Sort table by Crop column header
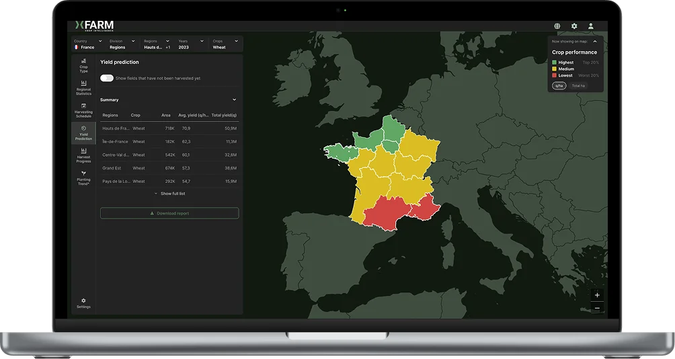The width and height of the screenshot is (675, 359). point(136,115)
